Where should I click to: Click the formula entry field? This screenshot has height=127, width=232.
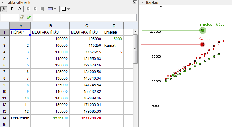click(84, 18)
